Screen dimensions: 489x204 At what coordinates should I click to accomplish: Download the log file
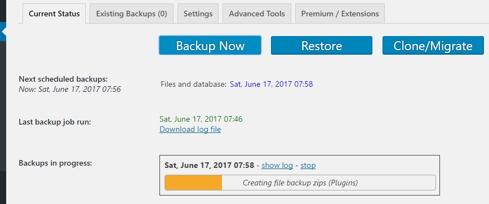pyautogui.click(x=190, y=129)
